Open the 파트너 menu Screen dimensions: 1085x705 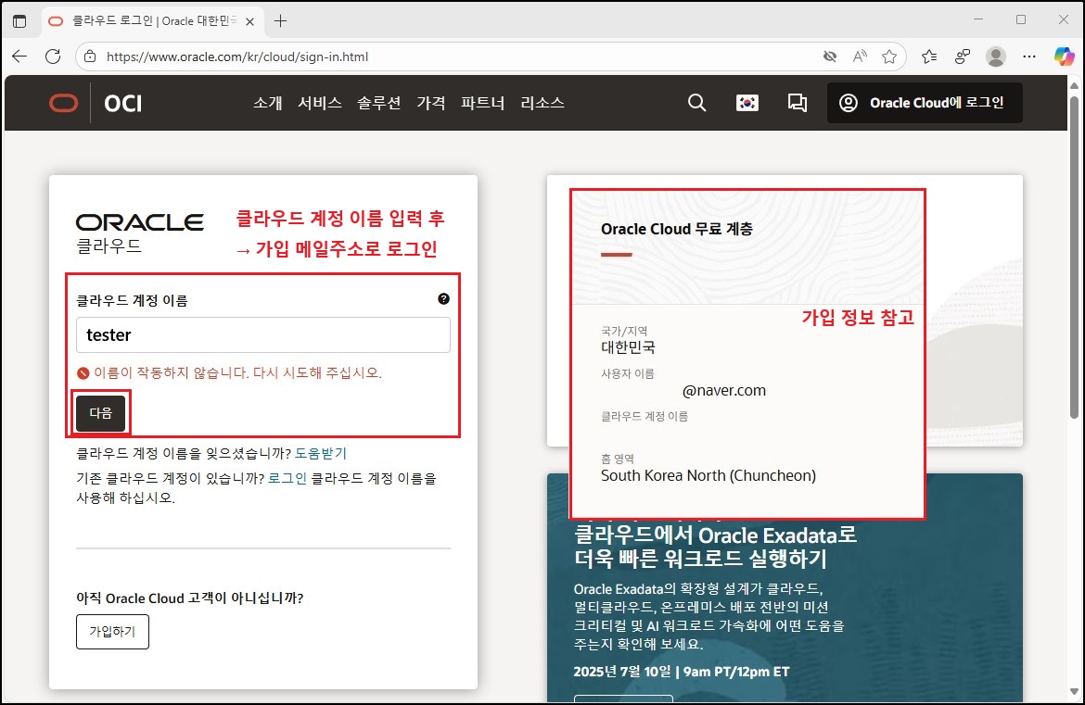483,103
